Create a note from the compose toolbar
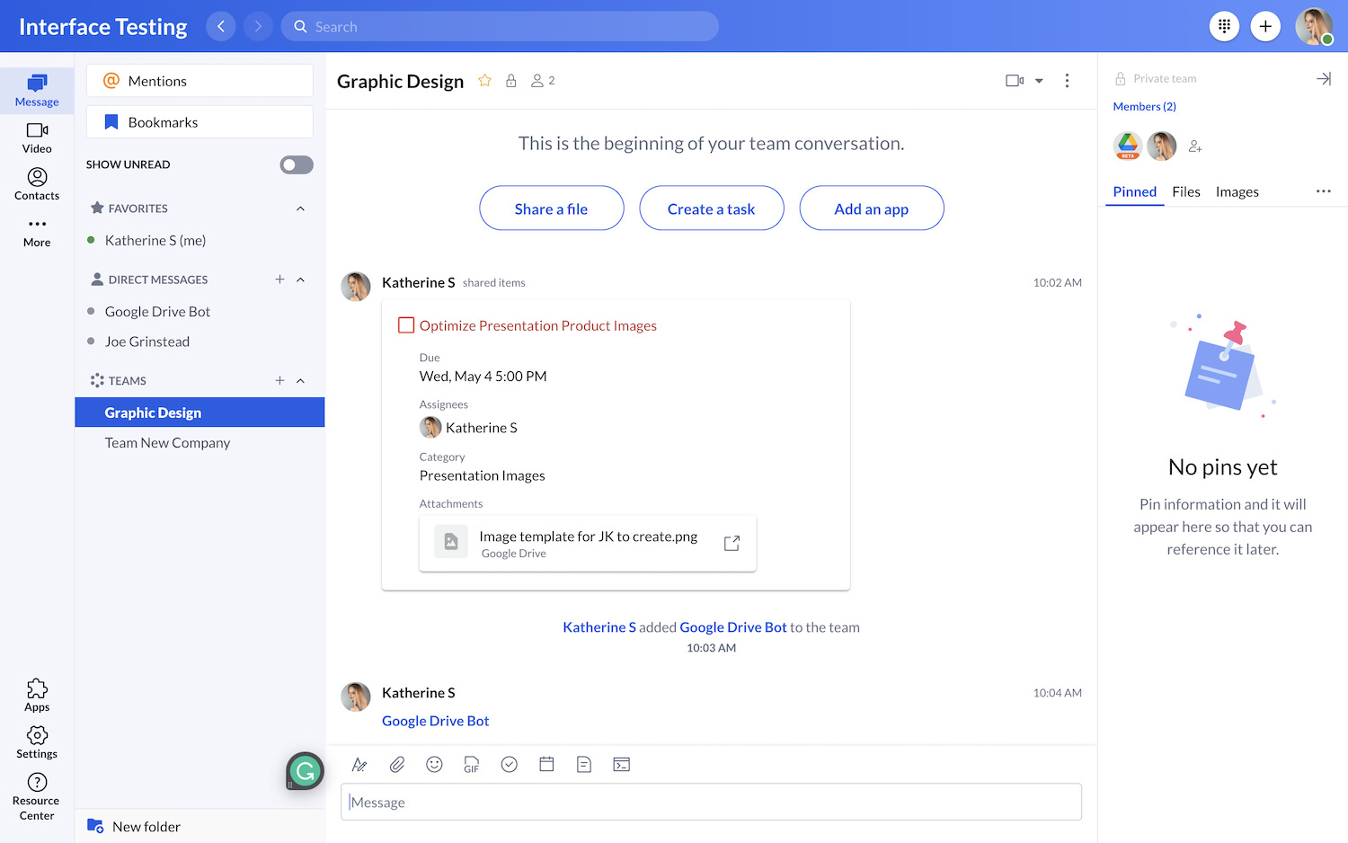Screen dimensions: 1348x843 [x=584, y=765]
